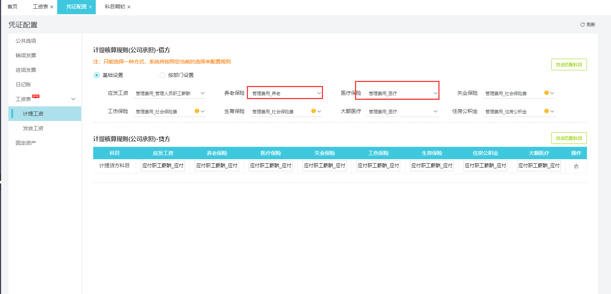This screenshot has height=294, width=611.
Task: Select 发放工资 in the sidebar
Action: pyautogui.click(x=33, y=128)
